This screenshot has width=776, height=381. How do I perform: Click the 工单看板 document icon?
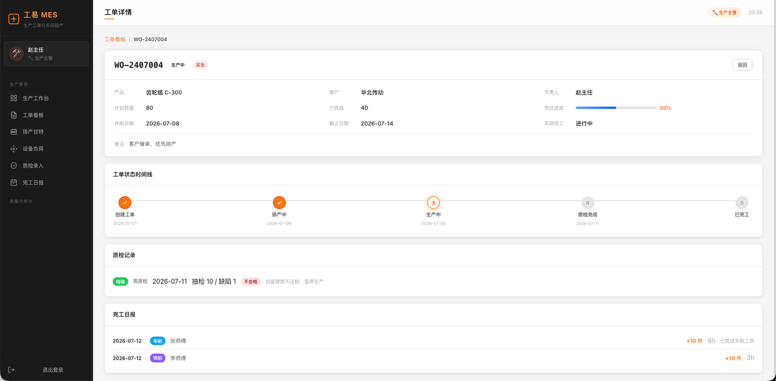click(x=14, y=115)
